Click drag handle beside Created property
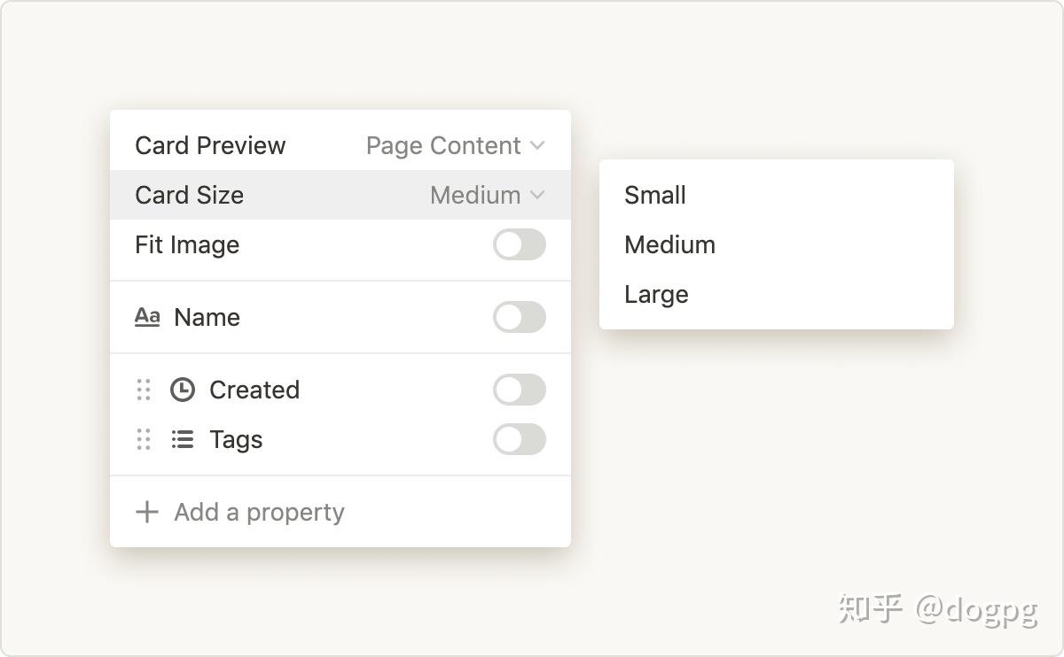Viewport: 1064px width, 657px height. pyautogui.click(x=144, y=390)
